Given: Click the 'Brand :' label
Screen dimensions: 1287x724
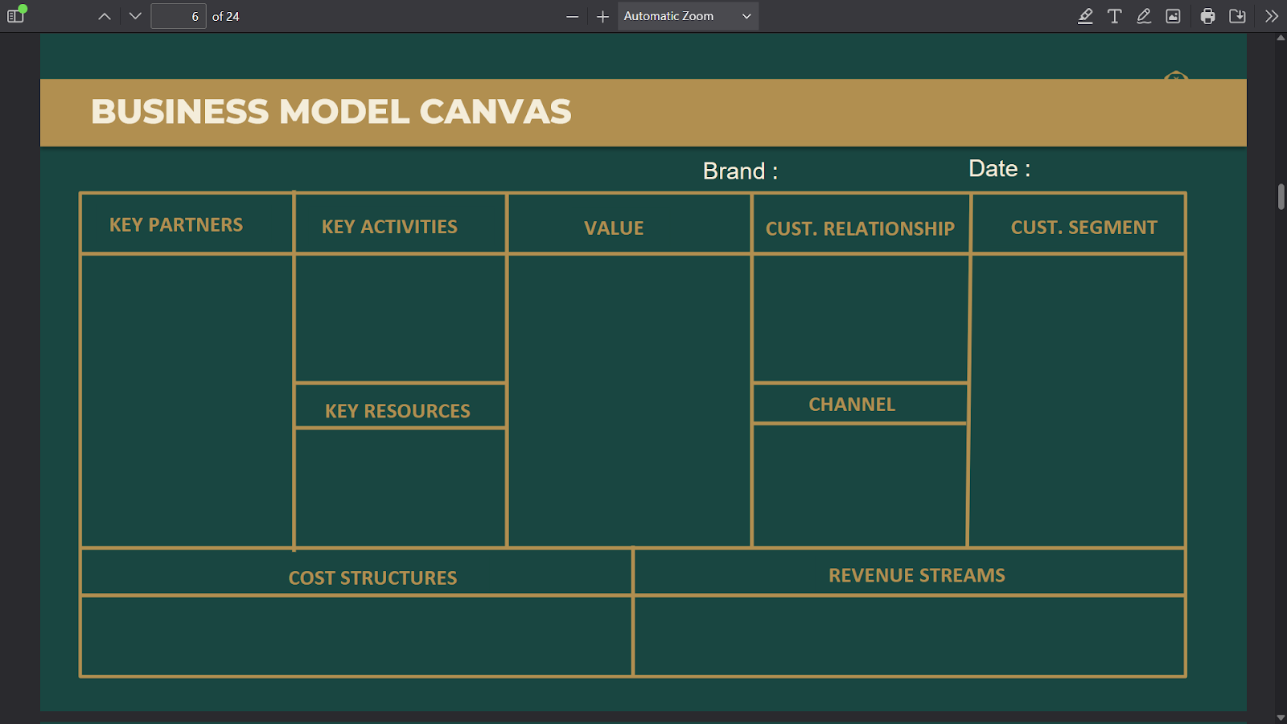Looking at the screenshot, I should [740, 171].
